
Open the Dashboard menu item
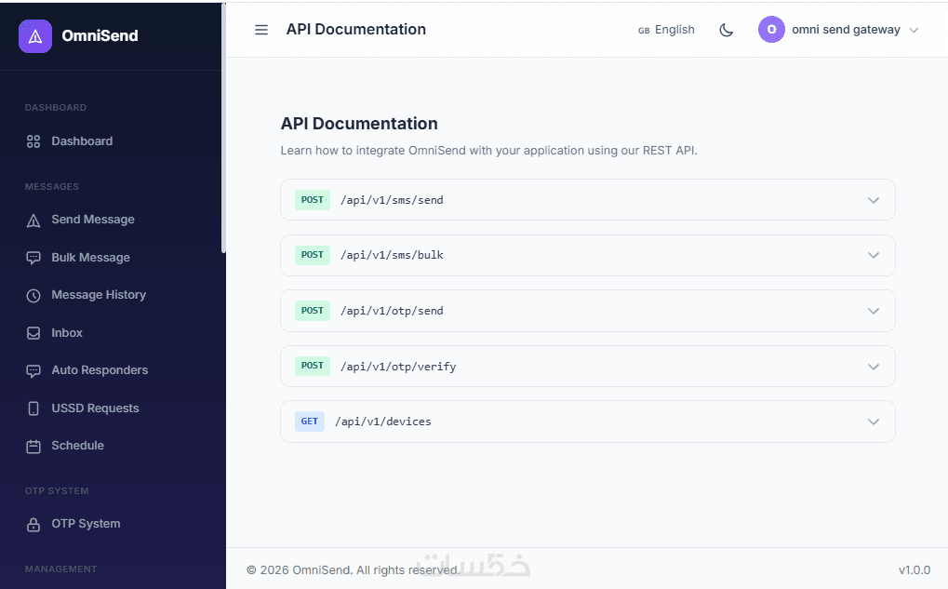(82, 141)
